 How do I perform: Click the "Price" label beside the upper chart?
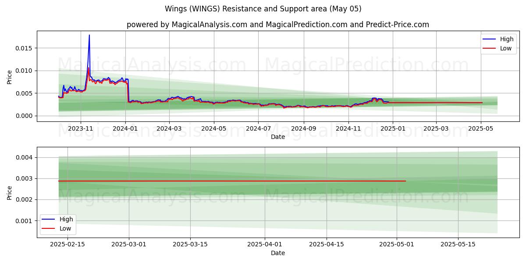click(x=10, y=77)
